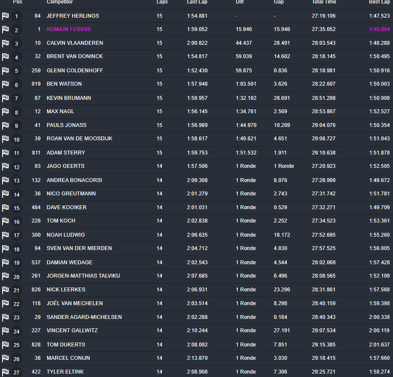Sort results by the Total Time header

[324, 3]
